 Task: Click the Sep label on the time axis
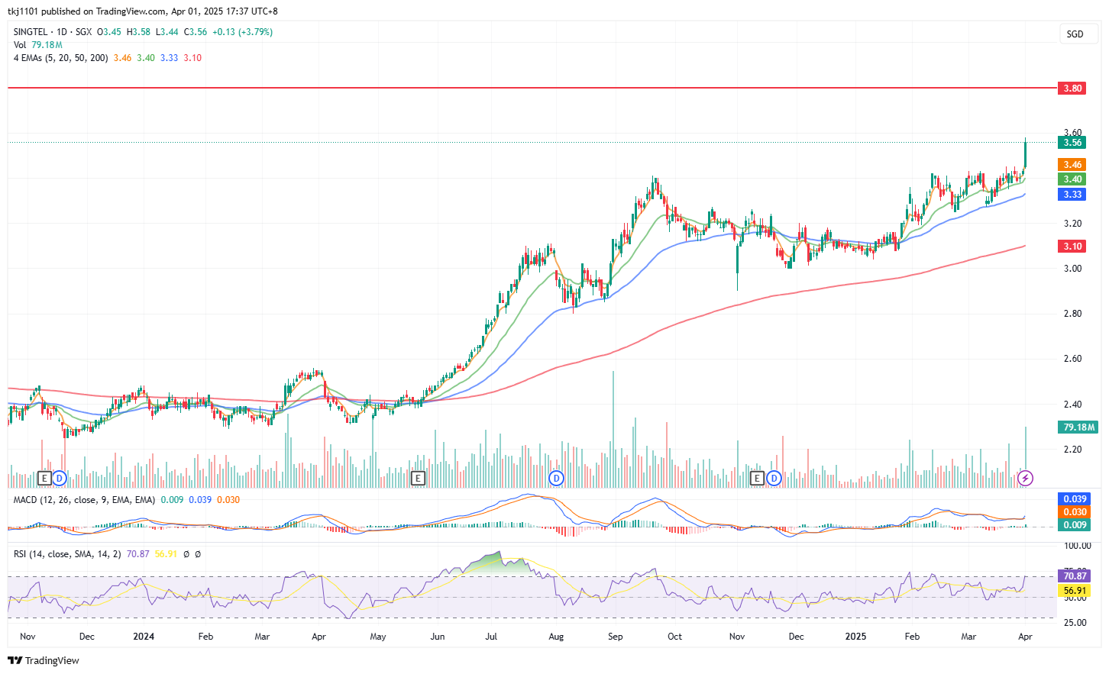[616, 637]
